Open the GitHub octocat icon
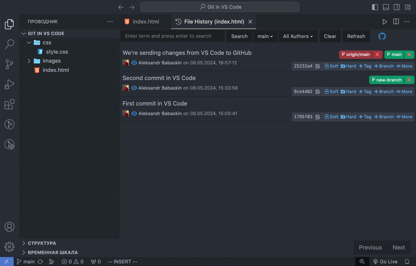 [x=382, y=36]
